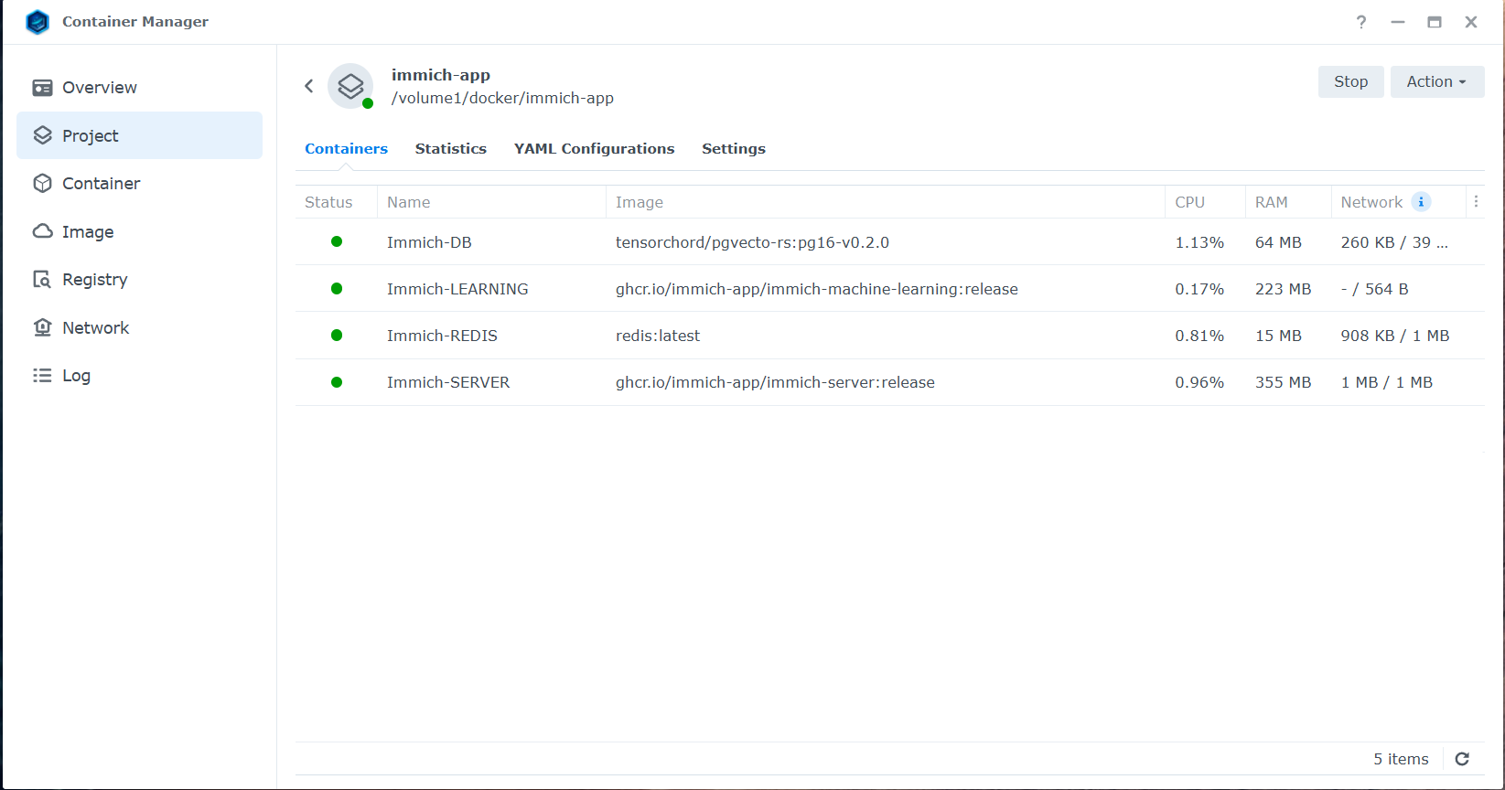Open the project Settings tab

[734, 148]
